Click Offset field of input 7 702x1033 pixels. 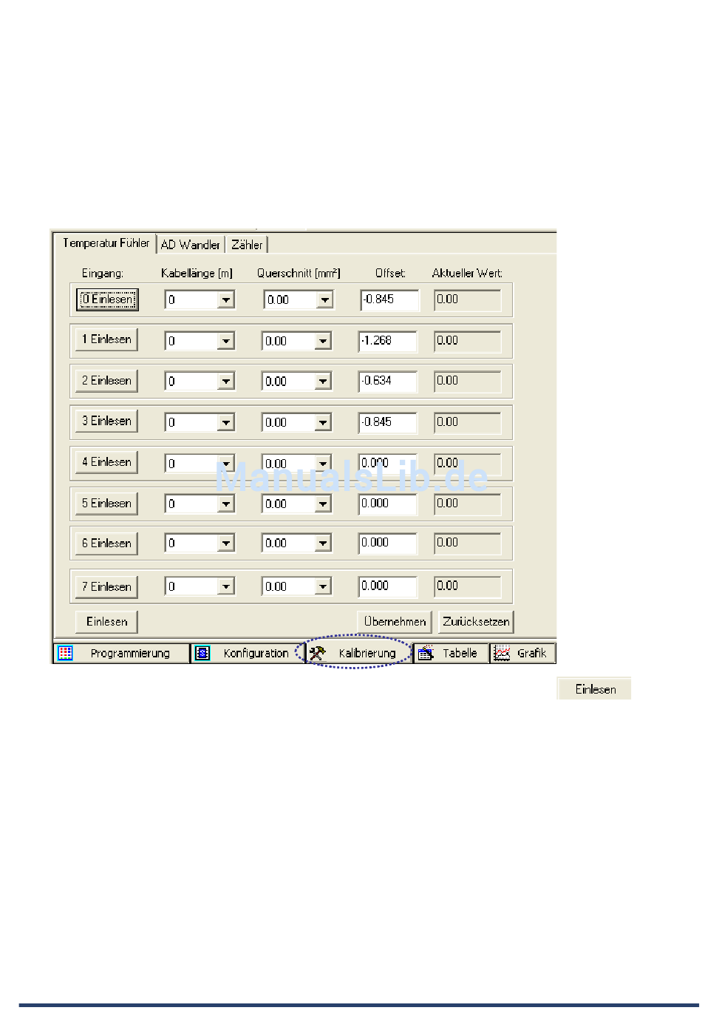[x=388, y=586]
